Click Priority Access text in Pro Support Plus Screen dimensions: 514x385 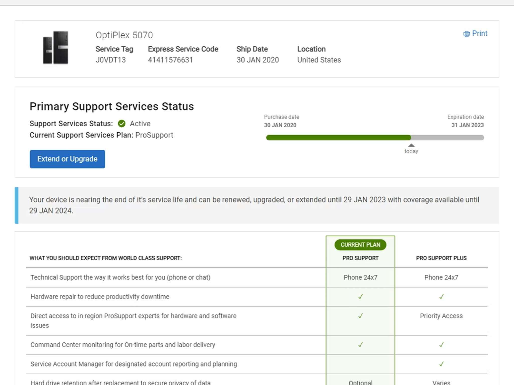coord(441,316)
